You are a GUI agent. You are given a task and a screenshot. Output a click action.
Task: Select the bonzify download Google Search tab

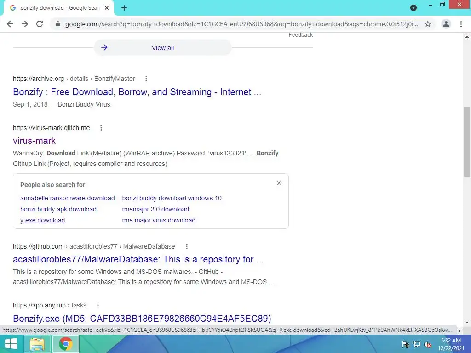coord(58,8)
